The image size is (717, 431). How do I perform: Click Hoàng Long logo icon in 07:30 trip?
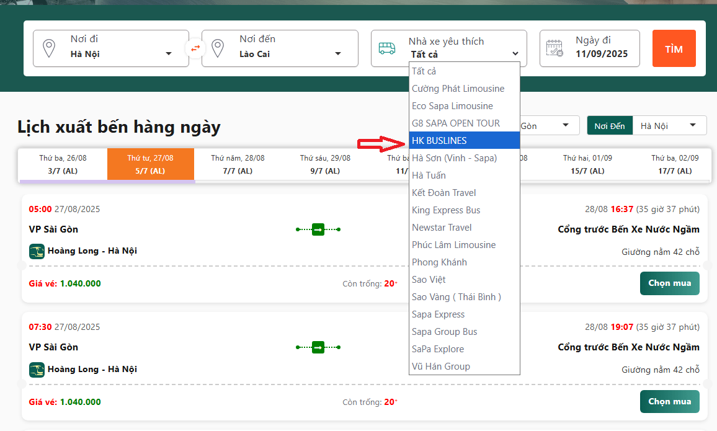point(37,370)
